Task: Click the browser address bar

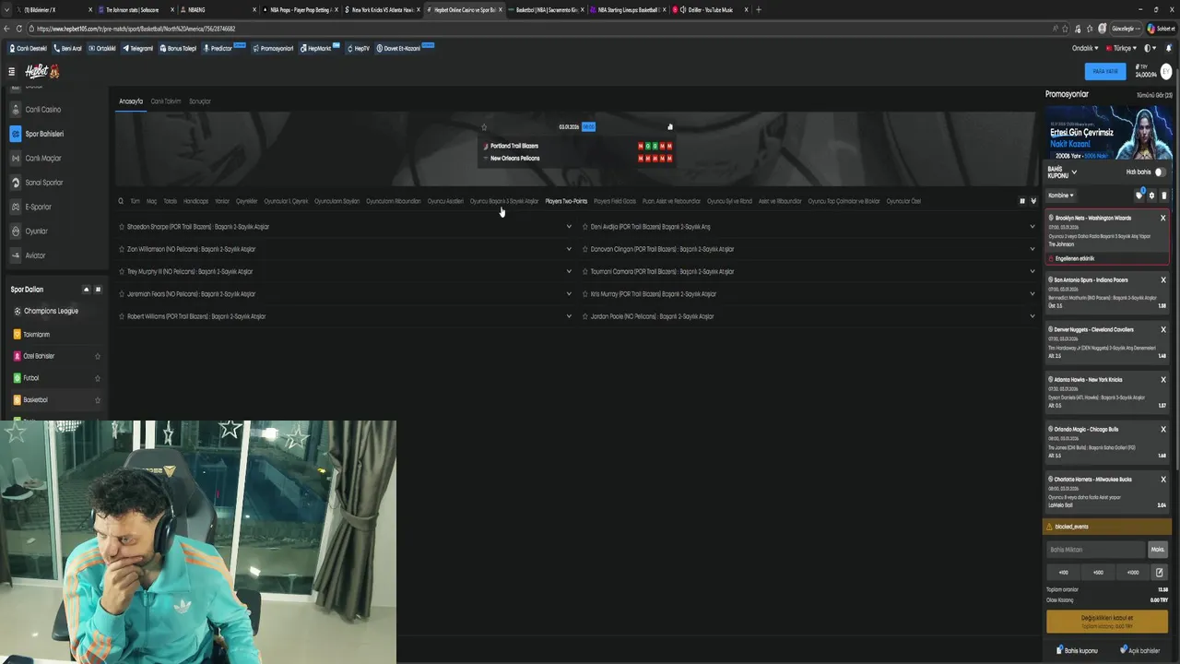Action: point(544,29)
